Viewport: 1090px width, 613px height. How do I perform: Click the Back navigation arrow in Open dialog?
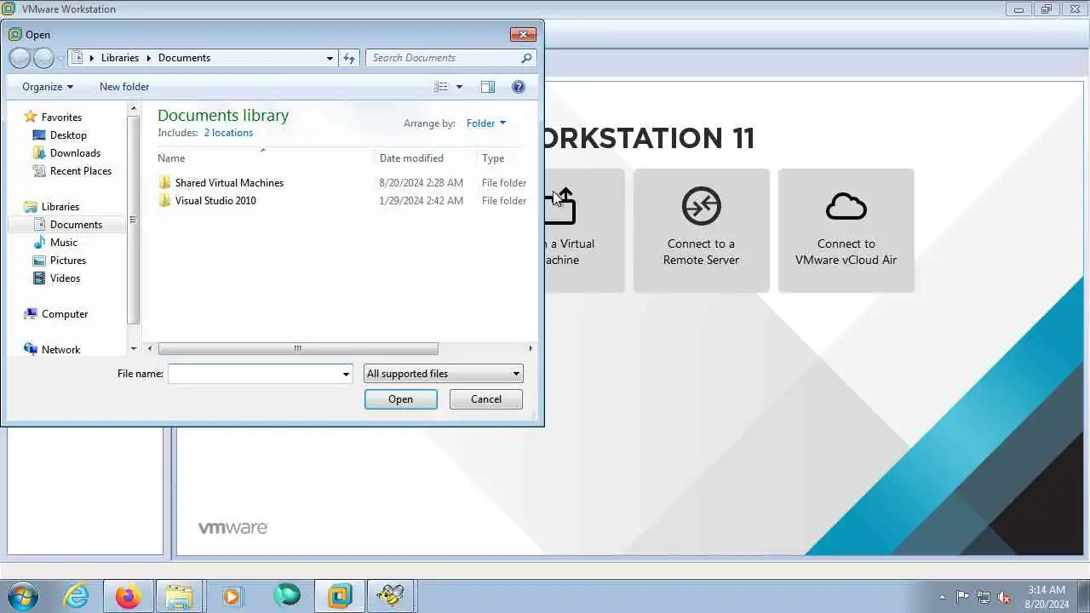point(20,58)
